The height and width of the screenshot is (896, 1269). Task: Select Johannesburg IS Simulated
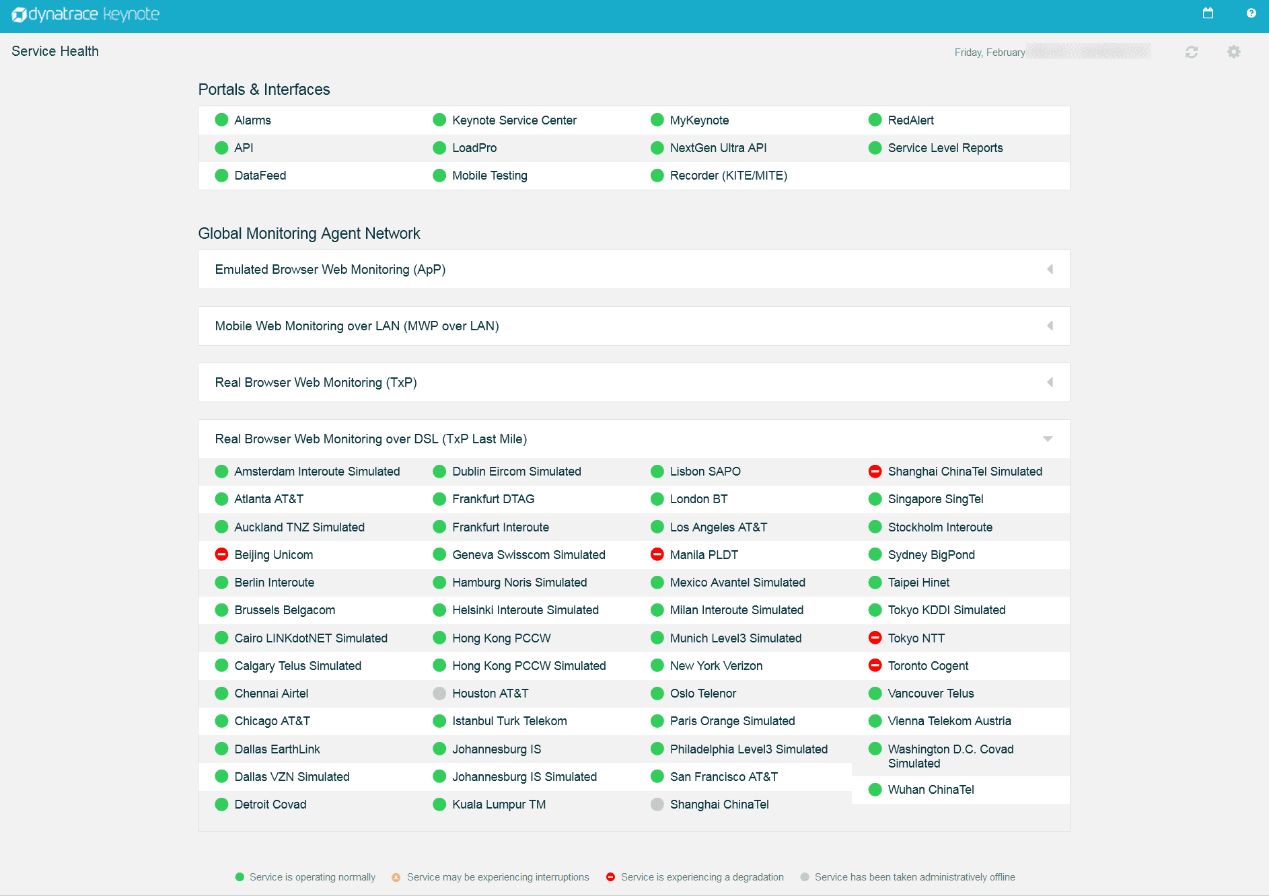524,776
